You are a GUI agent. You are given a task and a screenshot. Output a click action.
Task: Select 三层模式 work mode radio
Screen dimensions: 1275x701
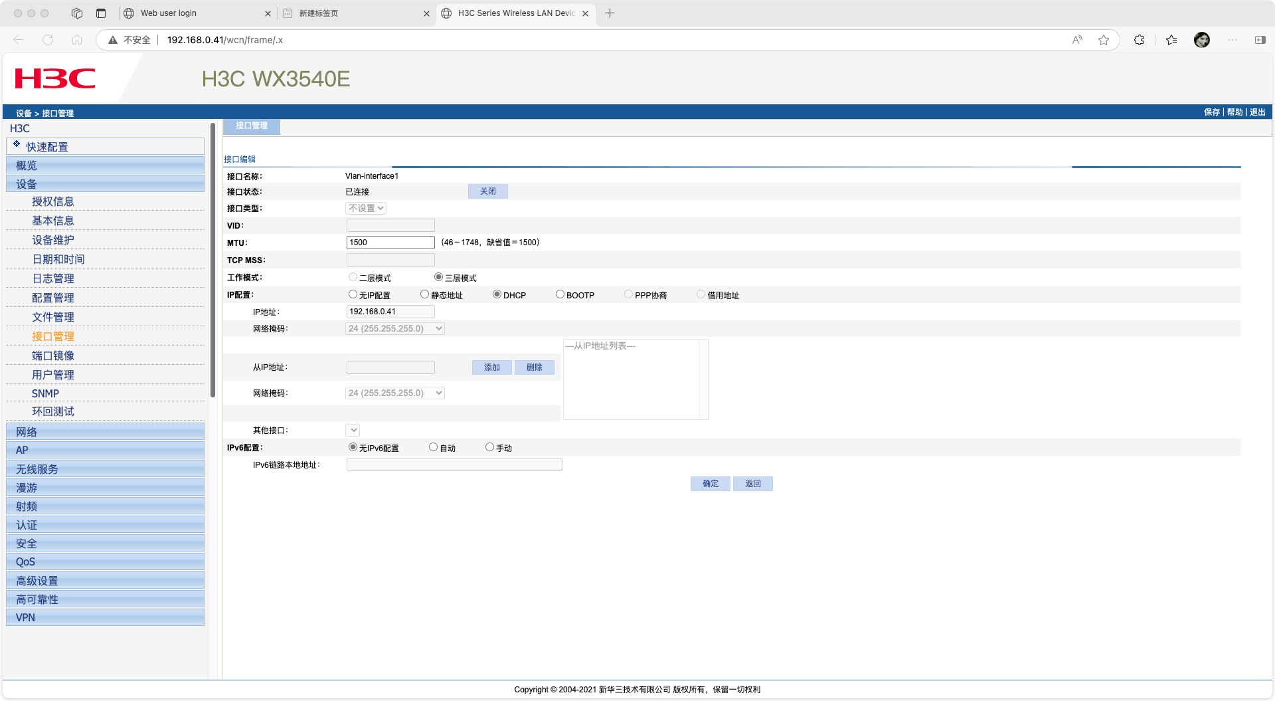(438, 277)
